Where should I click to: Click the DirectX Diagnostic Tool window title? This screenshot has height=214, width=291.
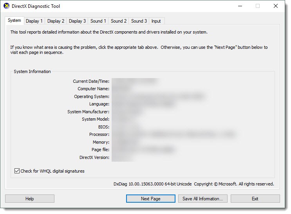coord(36,6)
